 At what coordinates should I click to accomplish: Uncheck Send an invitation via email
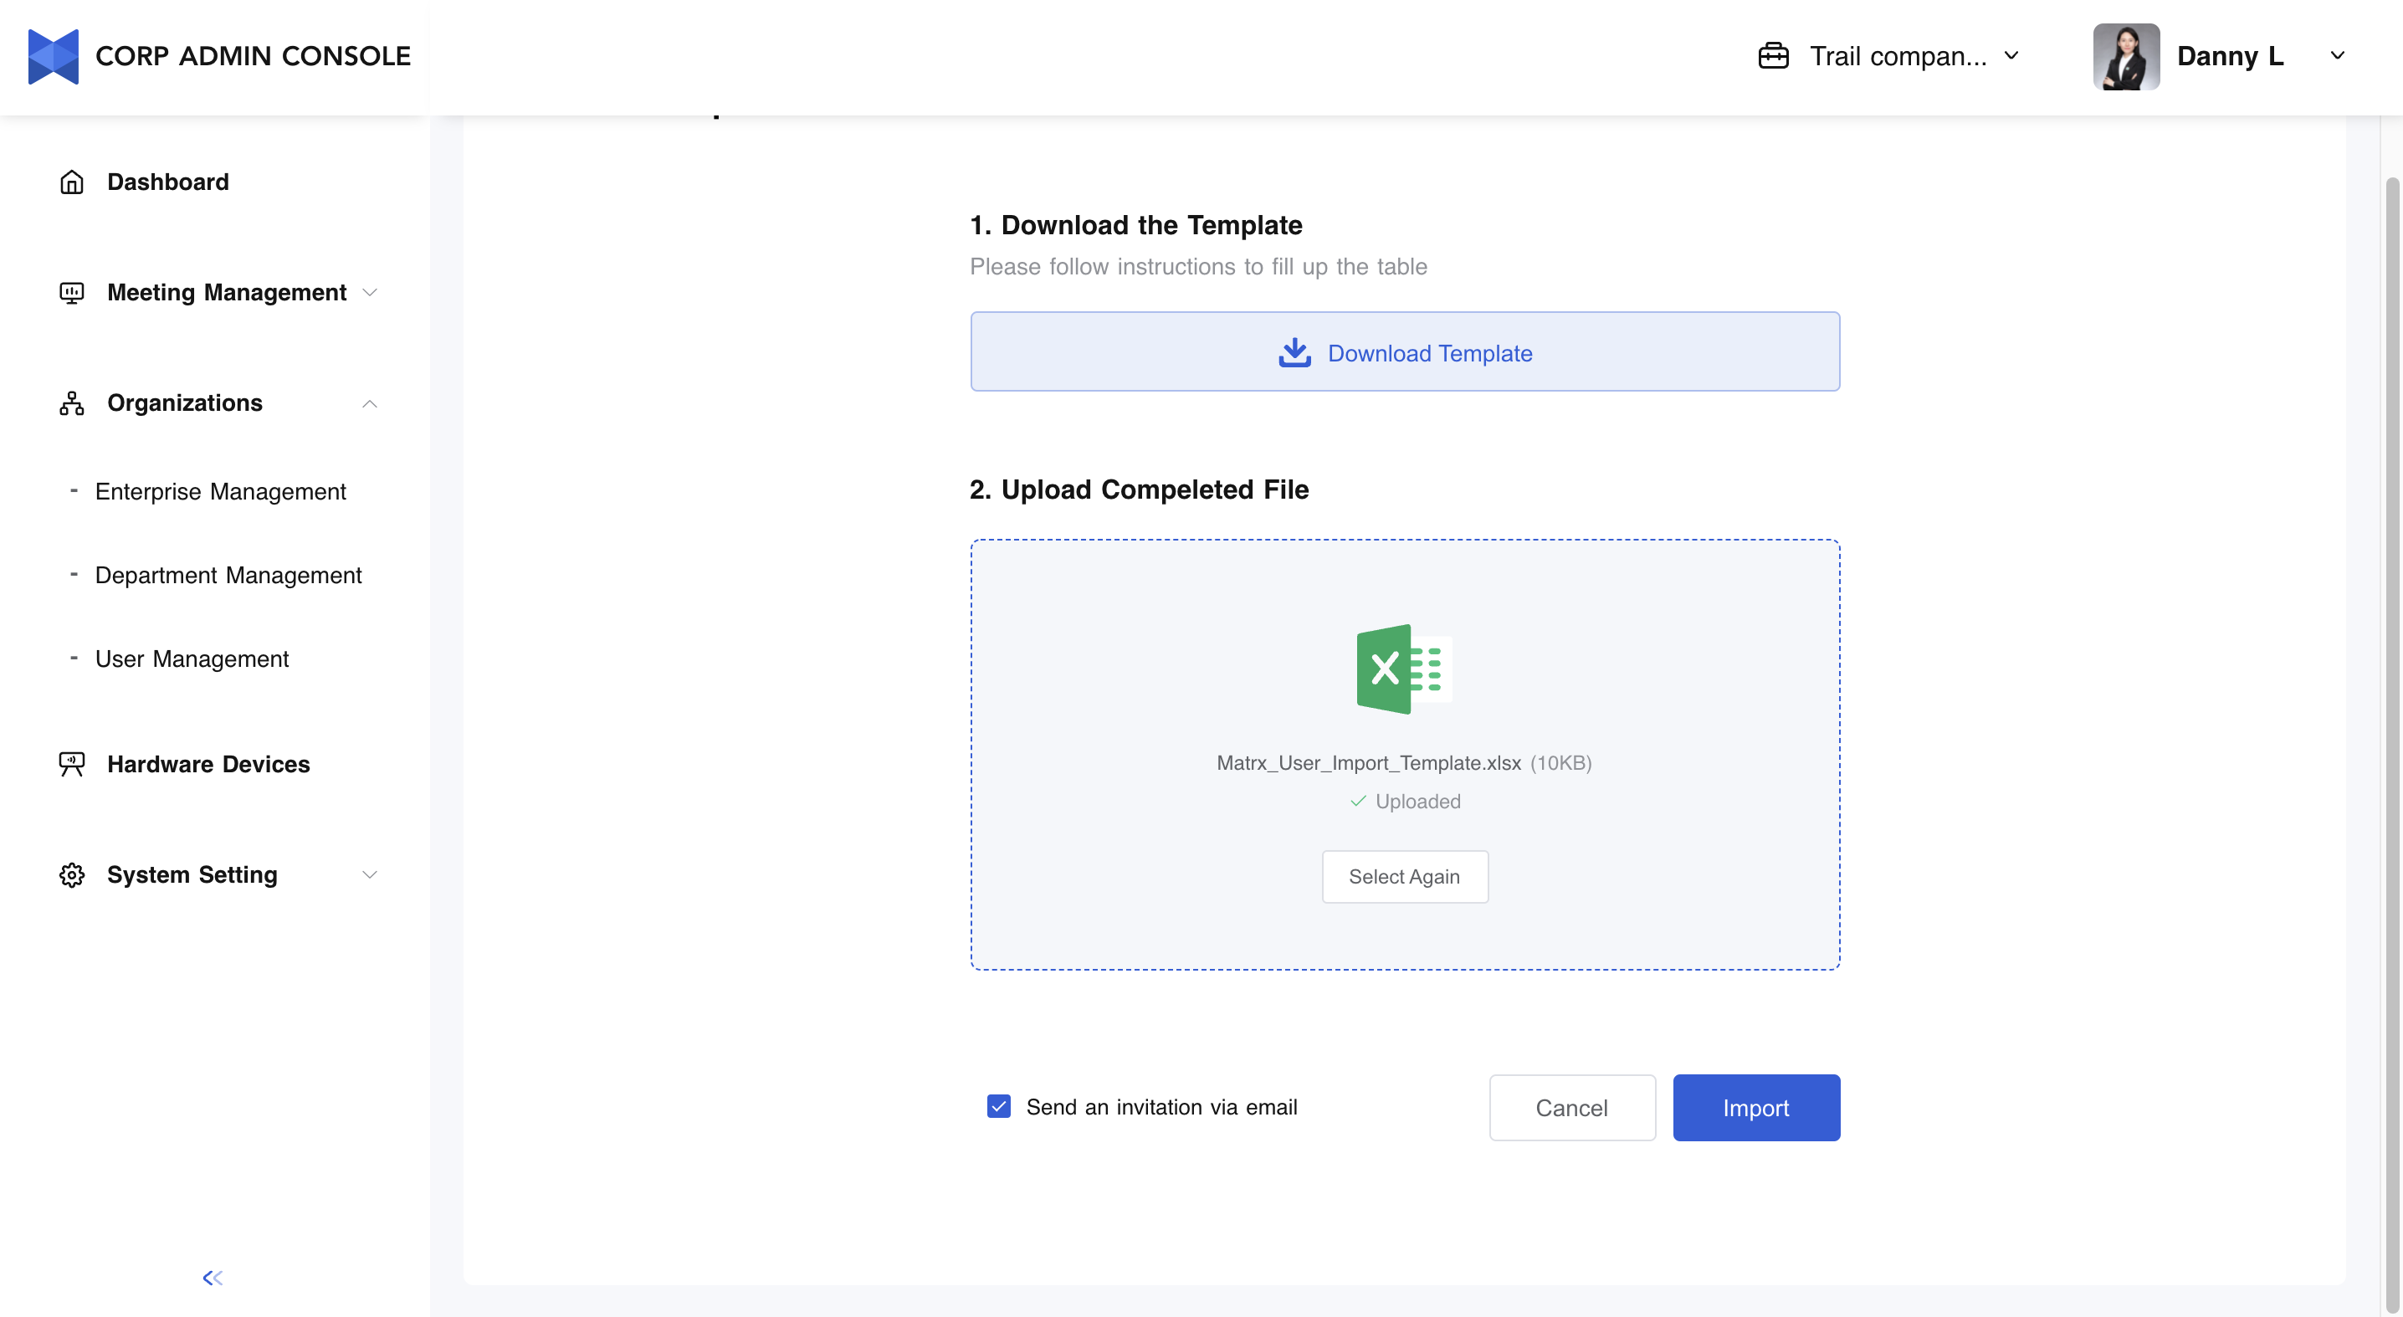998,1106
